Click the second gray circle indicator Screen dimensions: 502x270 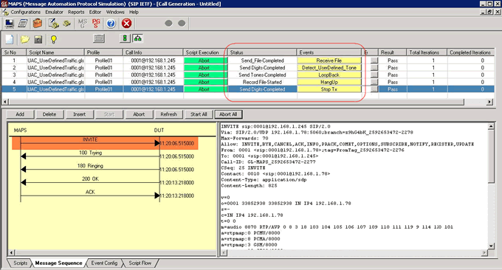(x=182, y=24)
